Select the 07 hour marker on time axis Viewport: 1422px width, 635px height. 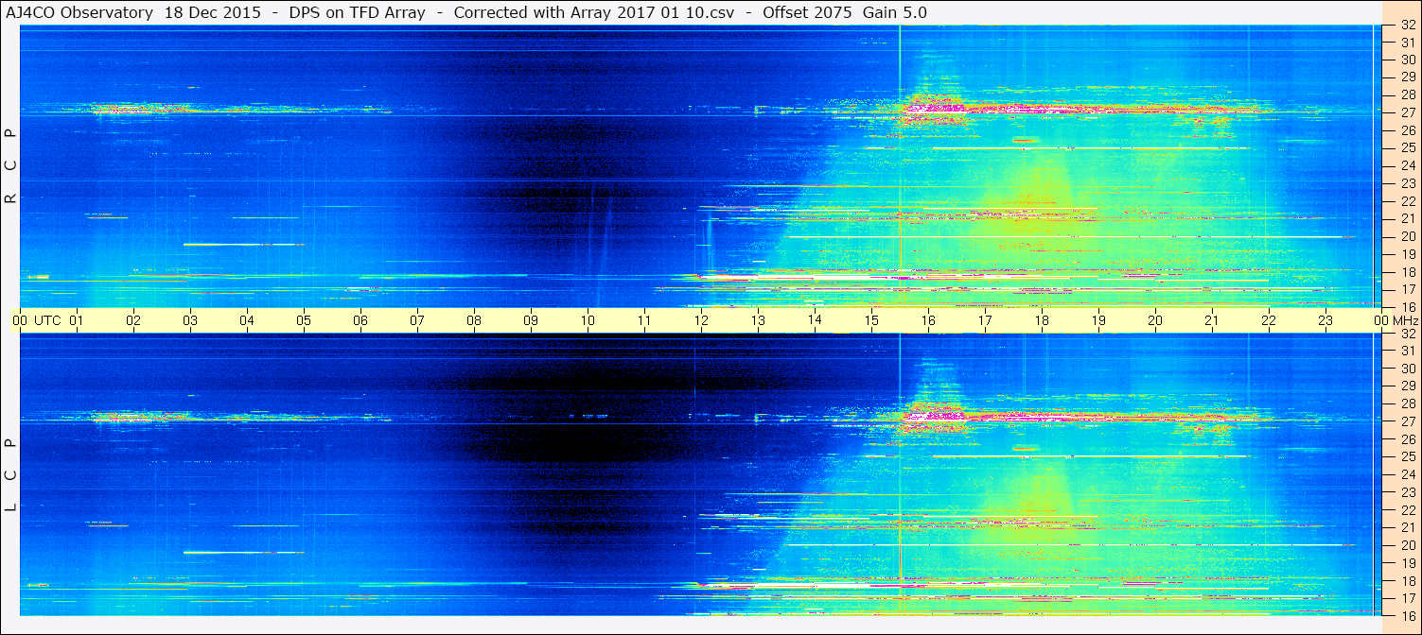(x=417, y=321)
